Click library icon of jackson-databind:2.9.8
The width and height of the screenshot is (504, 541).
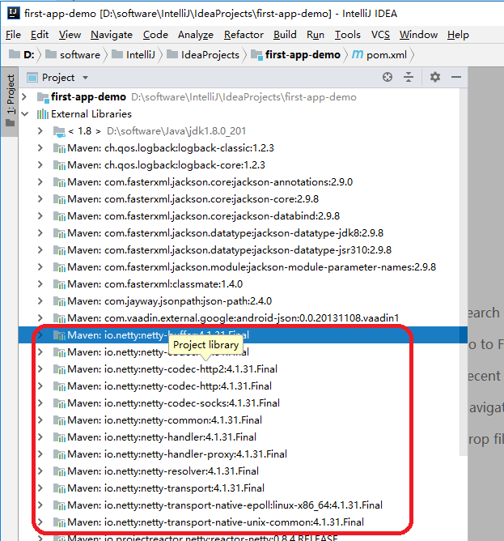click(59, 216)
